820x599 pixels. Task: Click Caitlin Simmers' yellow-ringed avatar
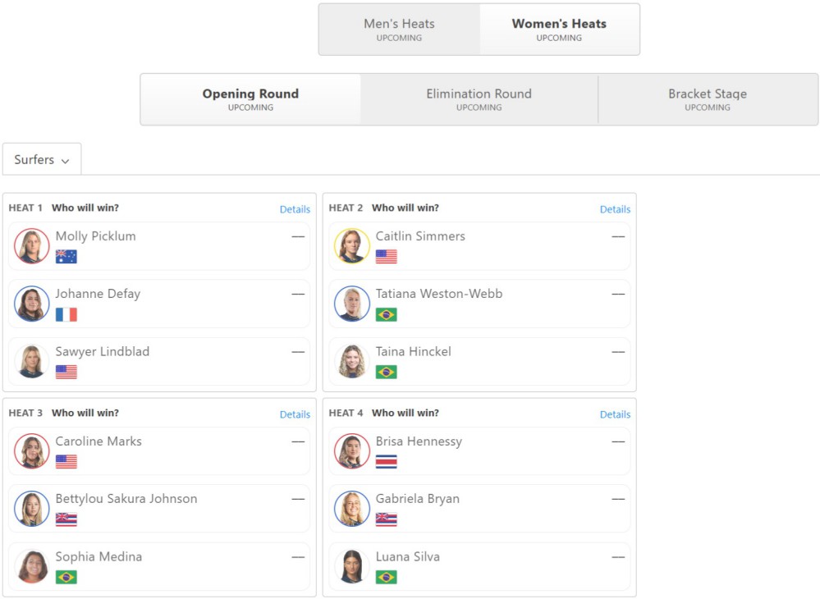352,245
